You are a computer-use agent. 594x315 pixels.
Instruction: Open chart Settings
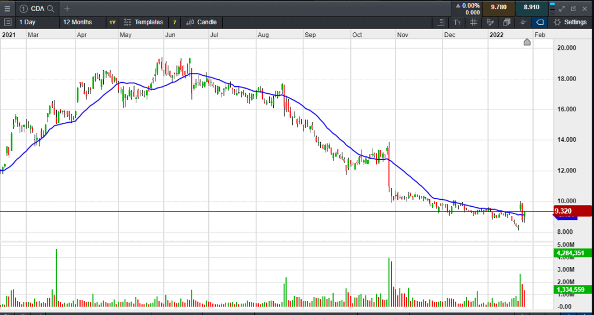570,22
